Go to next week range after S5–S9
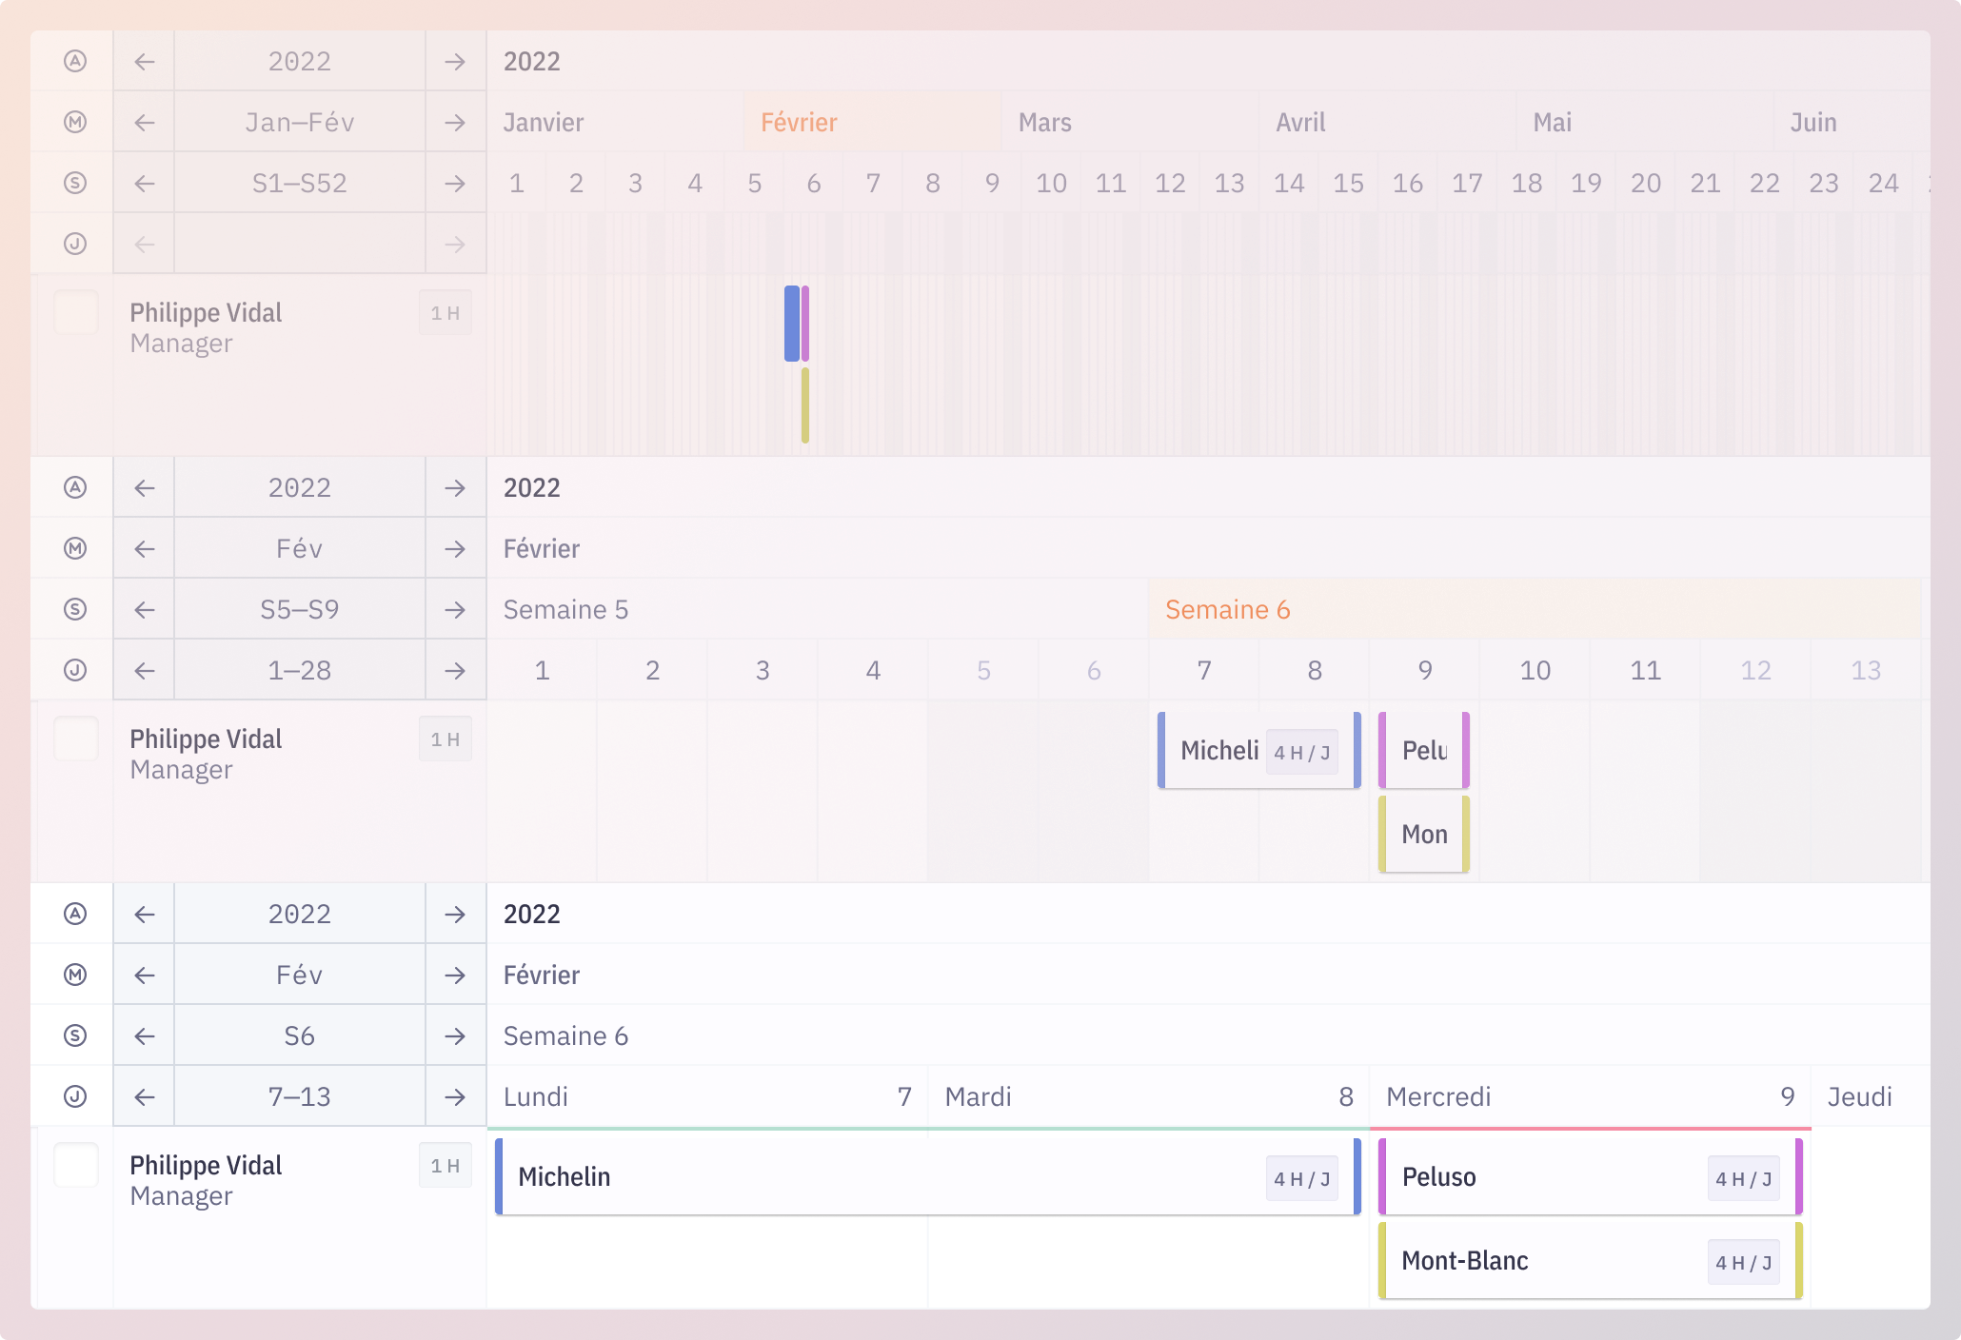 point(455,609)
